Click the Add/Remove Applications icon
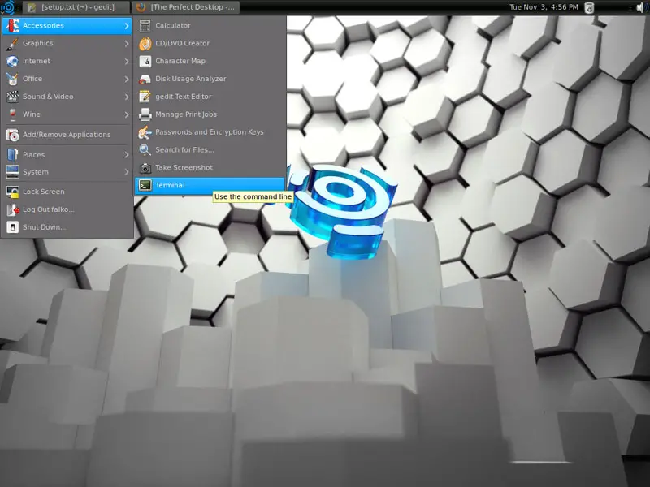Image resolution: width=650 pixels, height=487 pixels. [x=12, y=135]
